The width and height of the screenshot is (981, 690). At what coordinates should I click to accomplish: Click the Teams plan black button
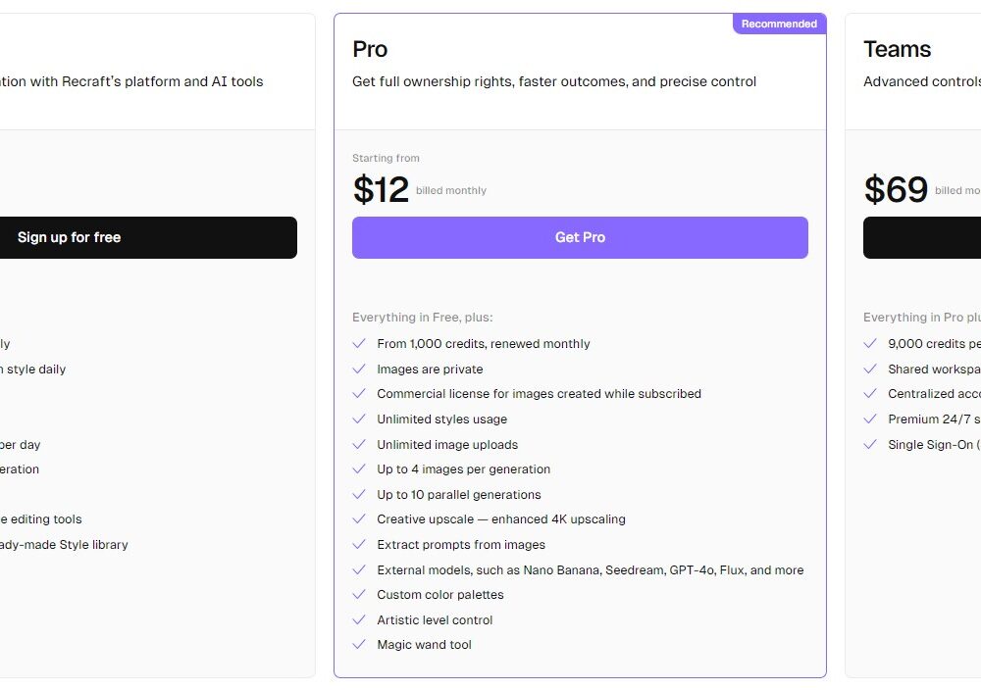coord(922,237)
